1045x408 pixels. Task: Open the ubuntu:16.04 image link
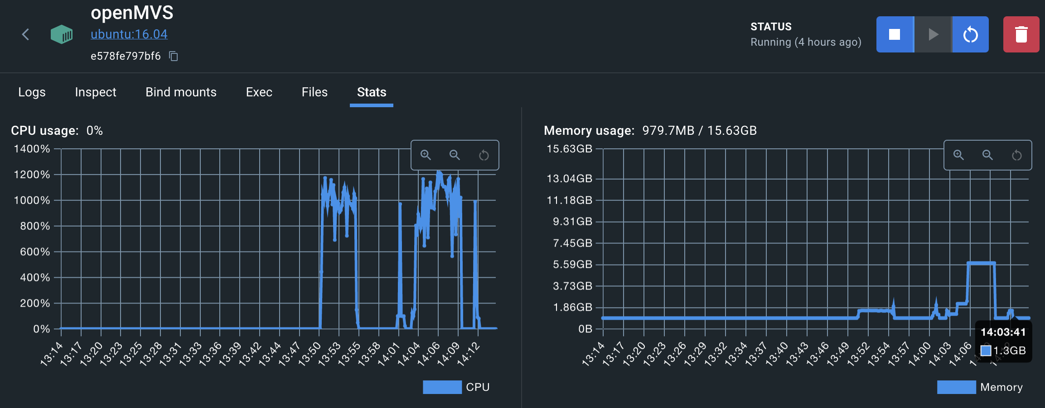pos(129,34)
